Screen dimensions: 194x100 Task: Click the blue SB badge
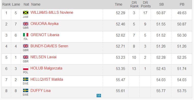coord(99,95)
